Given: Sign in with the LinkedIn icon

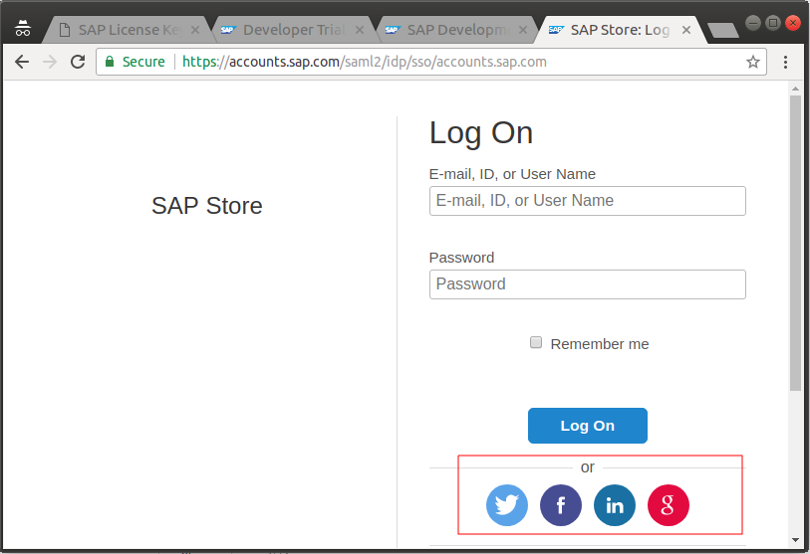Looking at the screenshot, I should pyautogui.click(x=614, y=505).
